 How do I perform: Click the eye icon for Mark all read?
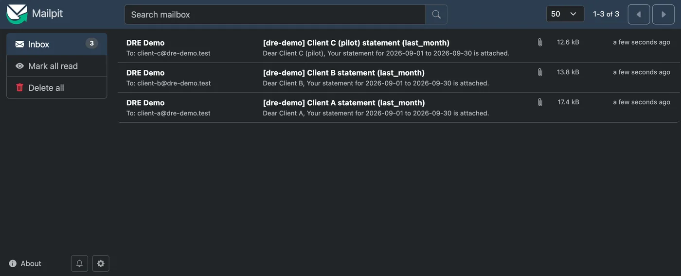coord(19,66)
